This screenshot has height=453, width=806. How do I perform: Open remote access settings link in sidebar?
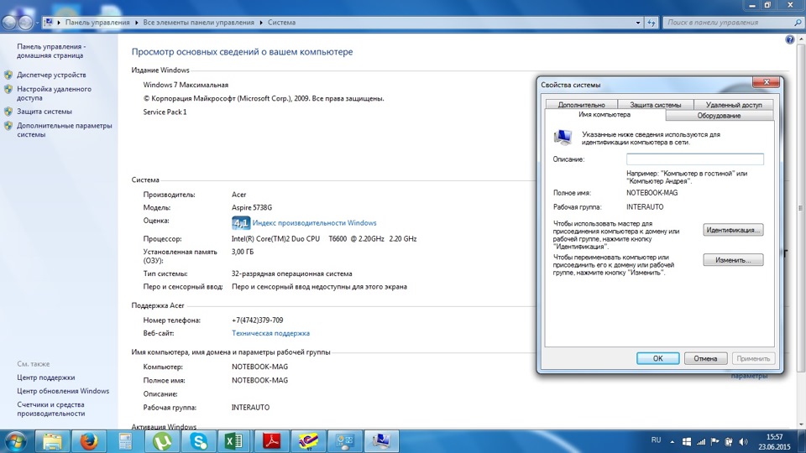point(54,93)
